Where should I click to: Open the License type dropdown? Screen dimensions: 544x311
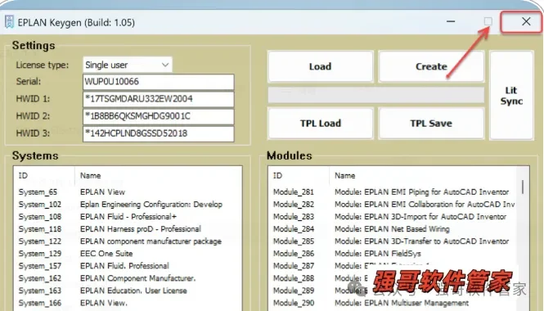(128, 65)
